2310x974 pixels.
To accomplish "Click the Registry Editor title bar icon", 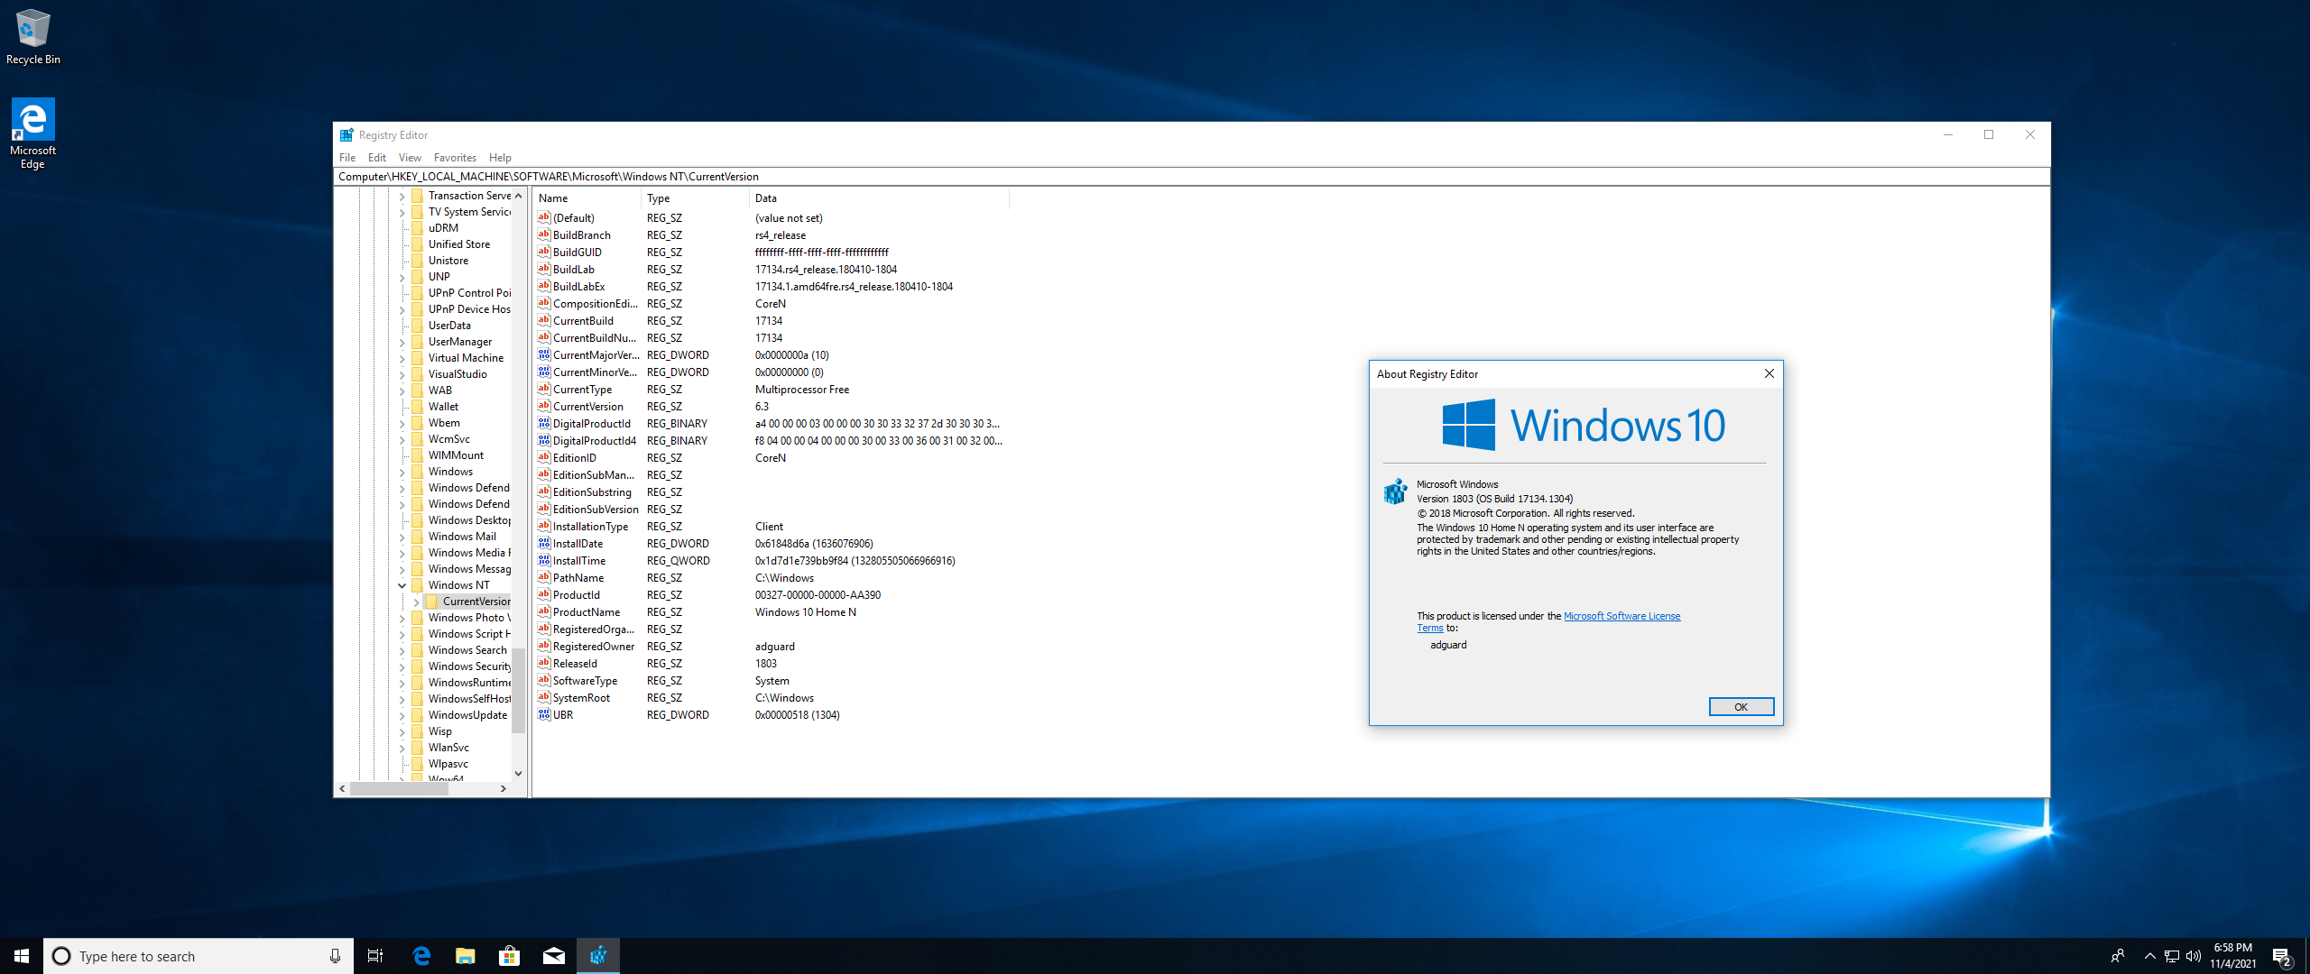I will click(346, 135).
